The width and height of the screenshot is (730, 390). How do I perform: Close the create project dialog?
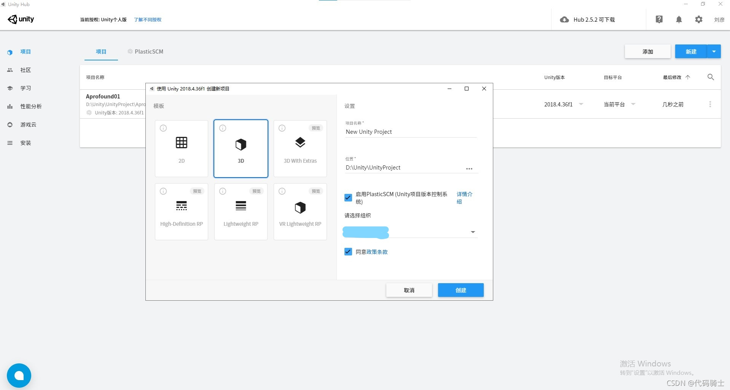(x=484, y=89)
